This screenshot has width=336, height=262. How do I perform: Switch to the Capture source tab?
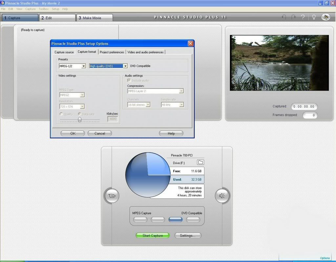point(64,52)
